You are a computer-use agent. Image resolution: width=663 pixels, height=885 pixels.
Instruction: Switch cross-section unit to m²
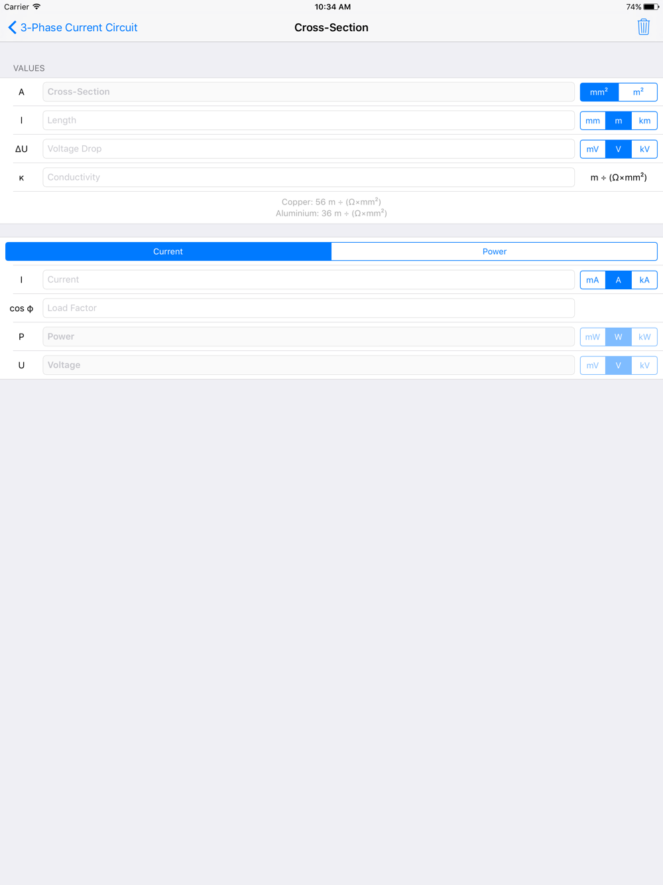point(638,92)
